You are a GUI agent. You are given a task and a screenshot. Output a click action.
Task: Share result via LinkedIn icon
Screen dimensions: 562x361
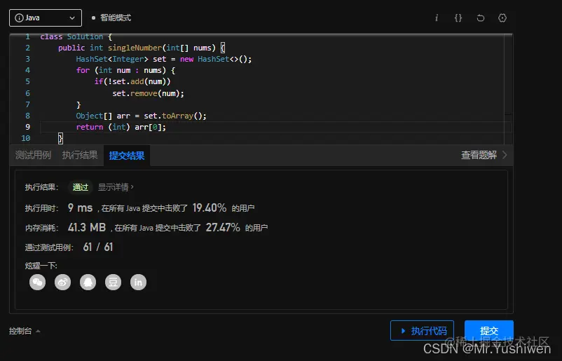[x=138, y=282]
